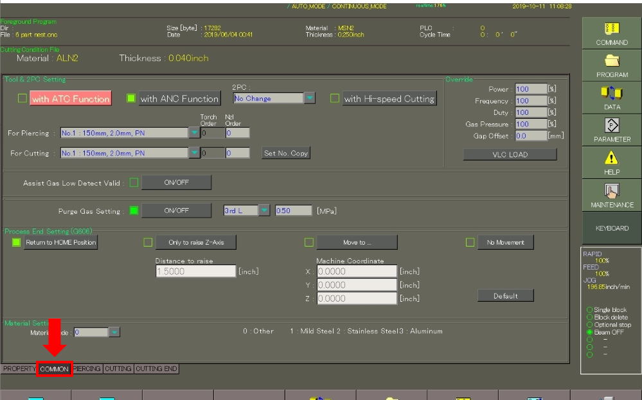This screenshot has height=400, width=642.
Task: Open the MAINTENANCE icon in sidebar
Action: point(611,191)
